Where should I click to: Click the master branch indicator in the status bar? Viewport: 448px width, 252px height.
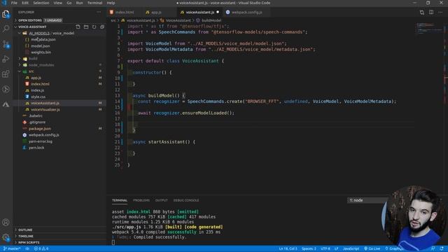pyautogui.click(x=12, y=248)
